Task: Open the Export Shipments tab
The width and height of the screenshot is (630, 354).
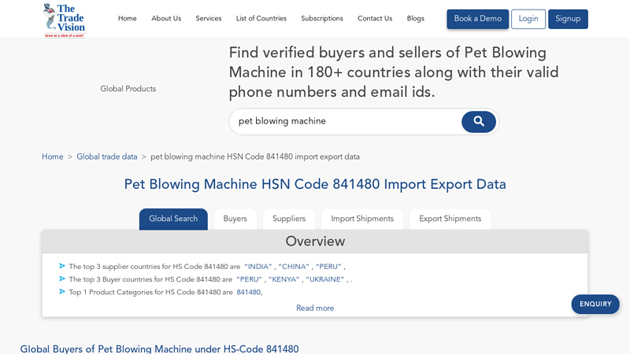Action: pyautogui.click(x=450, y=219)
